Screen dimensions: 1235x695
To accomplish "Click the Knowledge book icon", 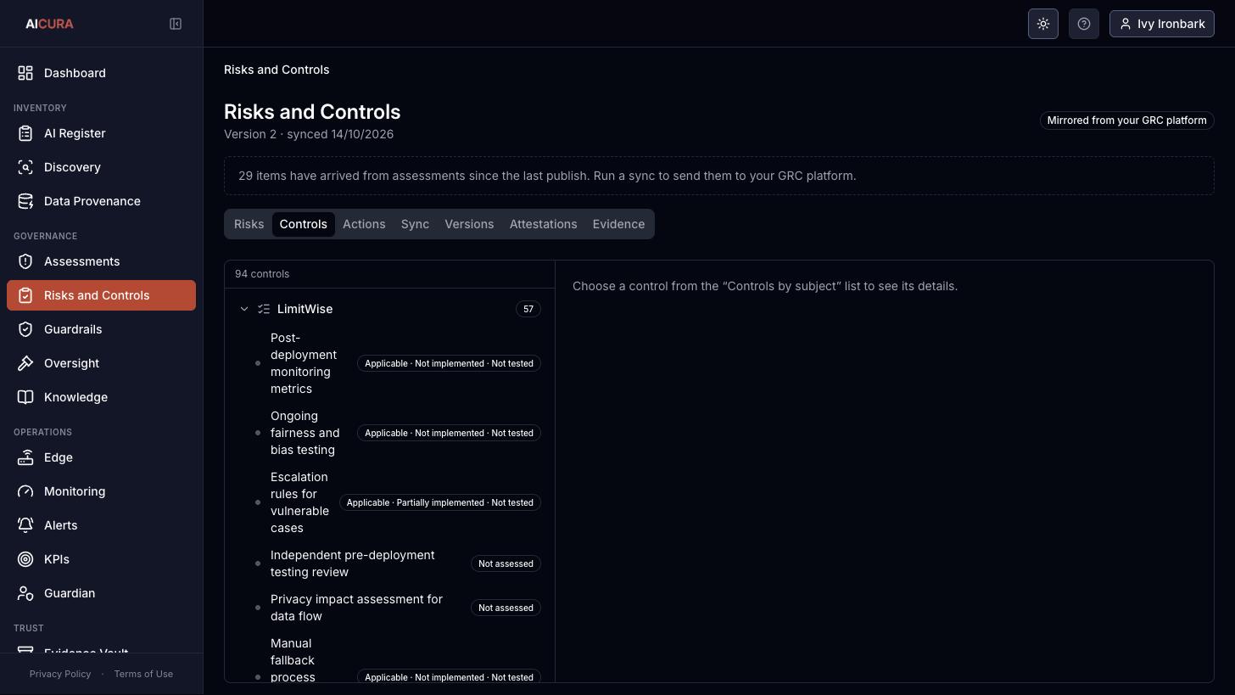I will [25, 397].
